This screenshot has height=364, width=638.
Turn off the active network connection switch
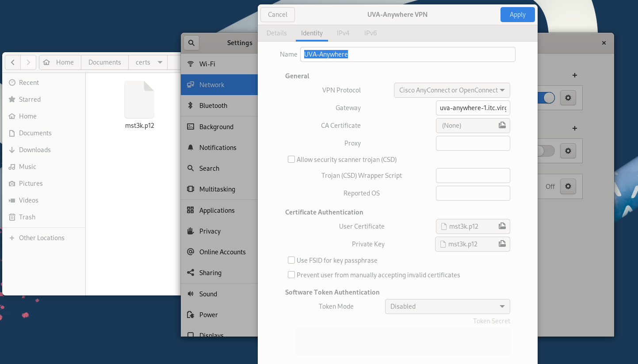point(545,98)
